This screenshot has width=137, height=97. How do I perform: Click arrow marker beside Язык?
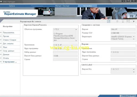click(x=1, y=47)
